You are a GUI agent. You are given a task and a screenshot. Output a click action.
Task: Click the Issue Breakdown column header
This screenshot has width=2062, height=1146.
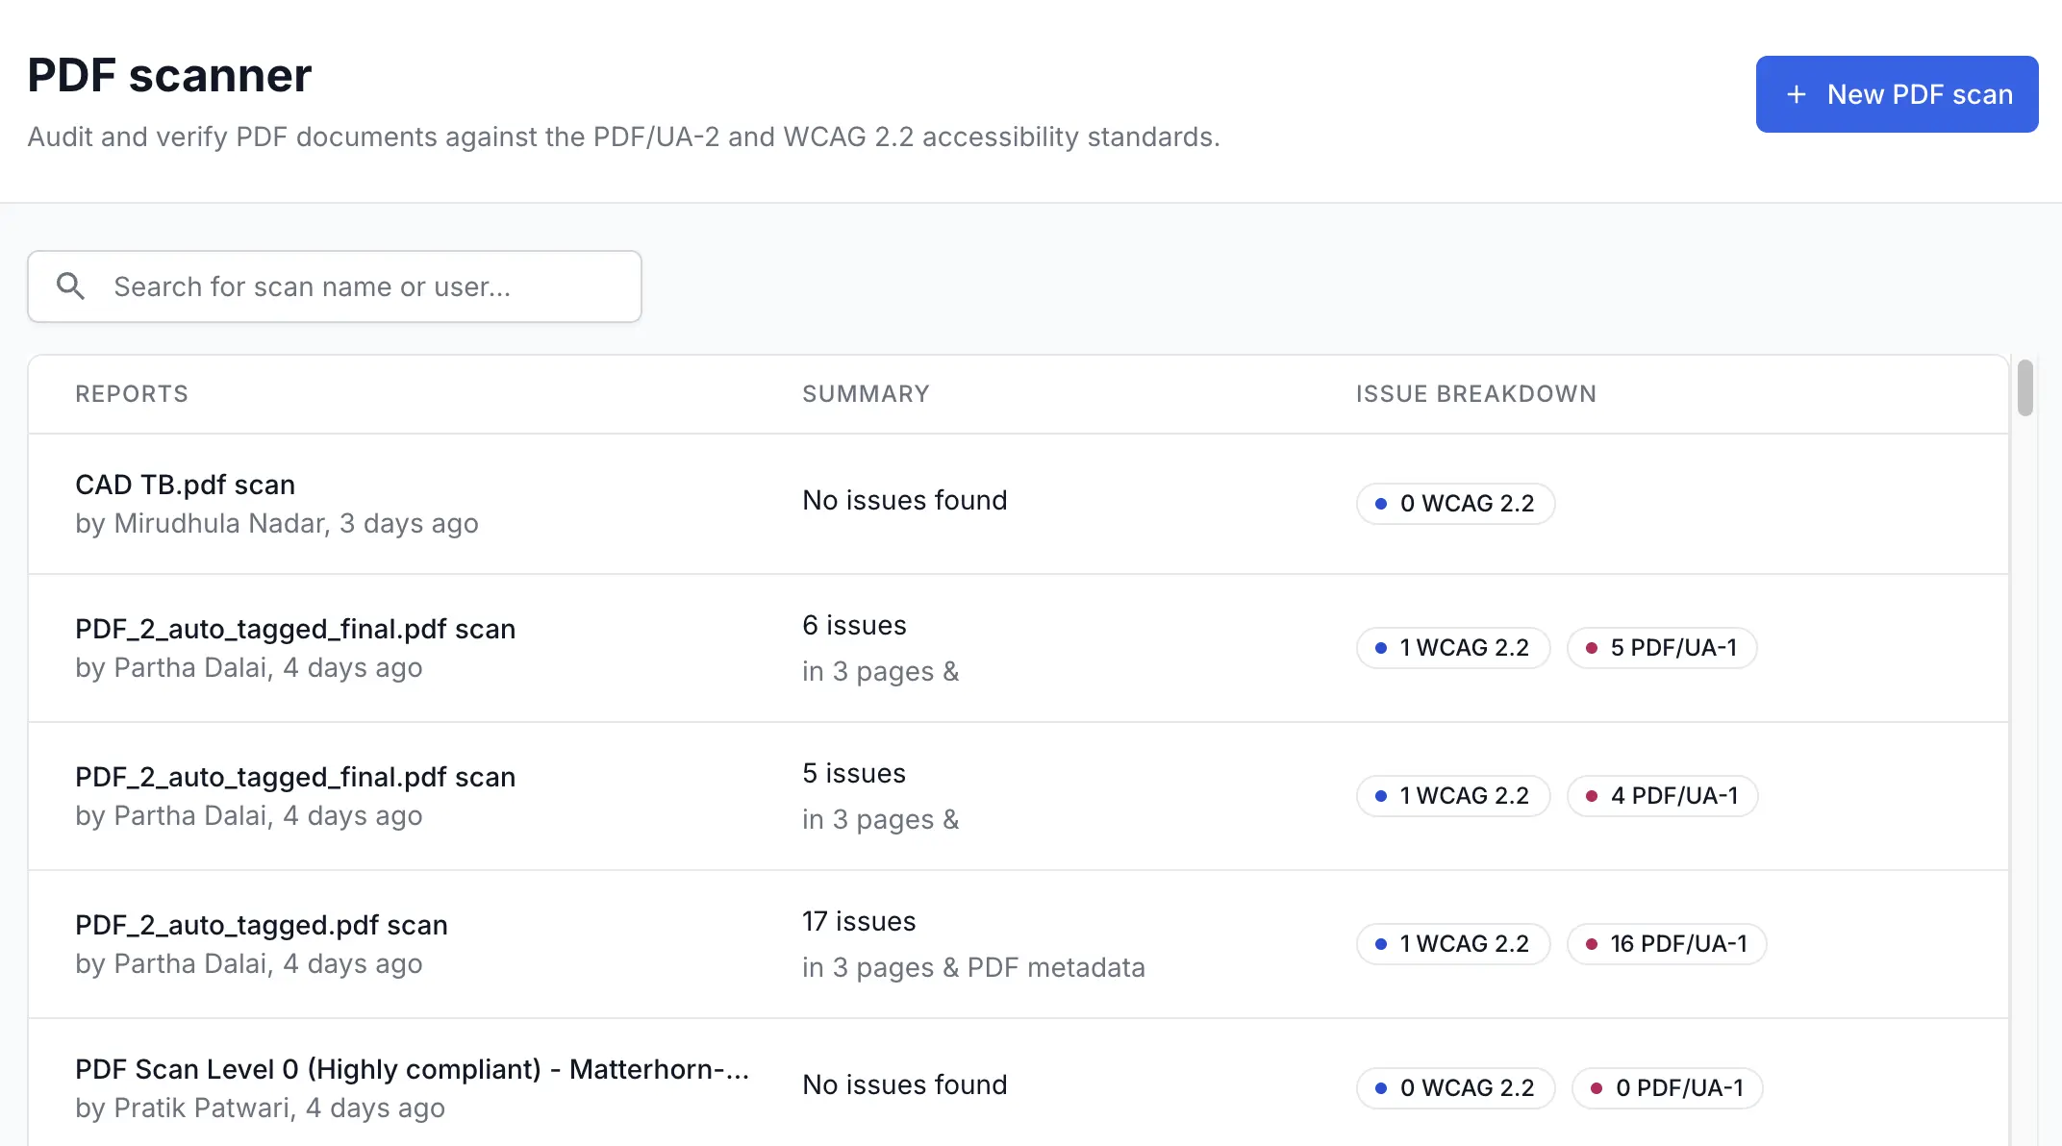point(1475,394)
